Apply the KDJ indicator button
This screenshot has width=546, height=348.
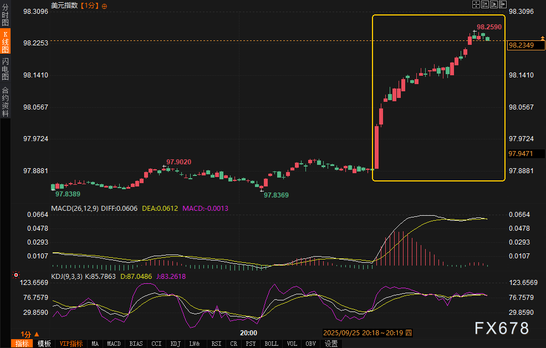[x=176, y=344]
